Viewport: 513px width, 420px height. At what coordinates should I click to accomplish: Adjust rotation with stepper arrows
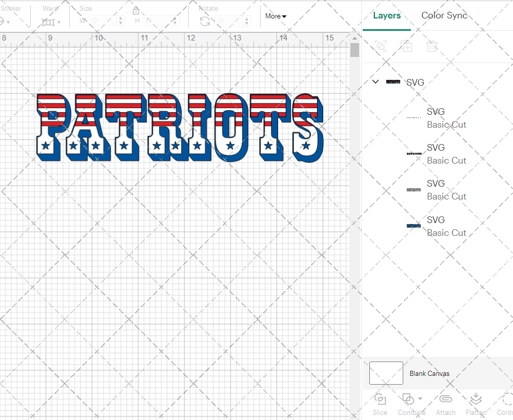(x=247, y=21)
